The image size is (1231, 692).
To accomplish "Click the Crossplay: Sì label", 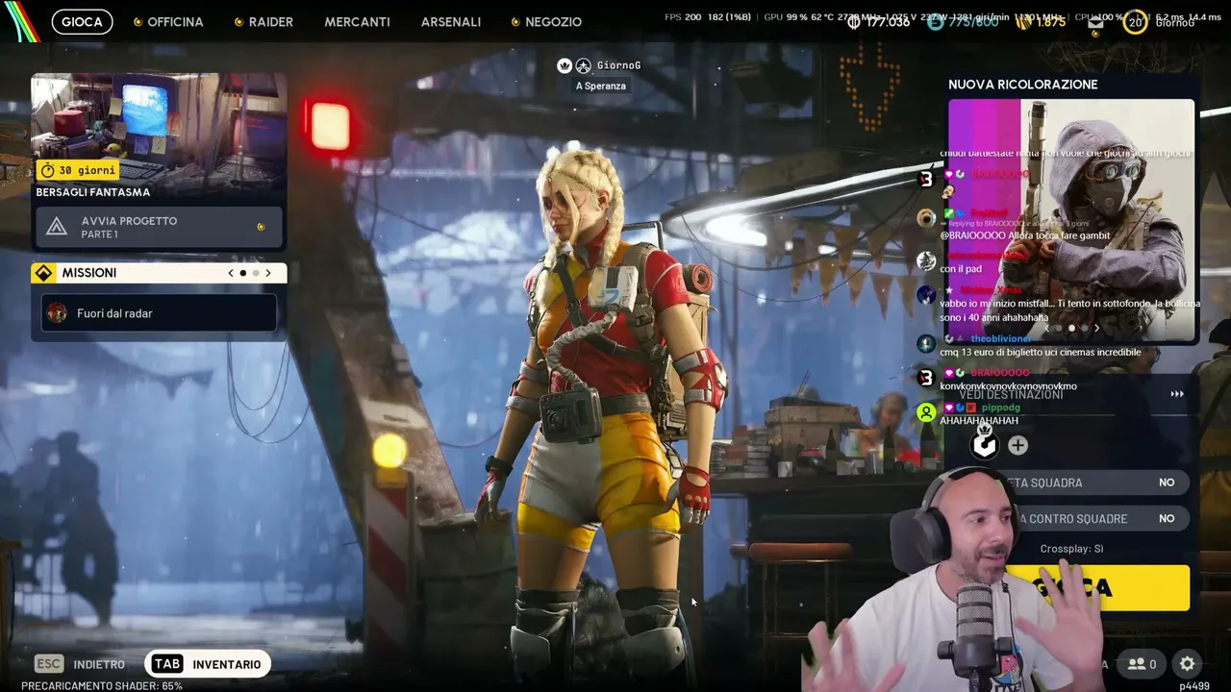I will point(1071,549).
